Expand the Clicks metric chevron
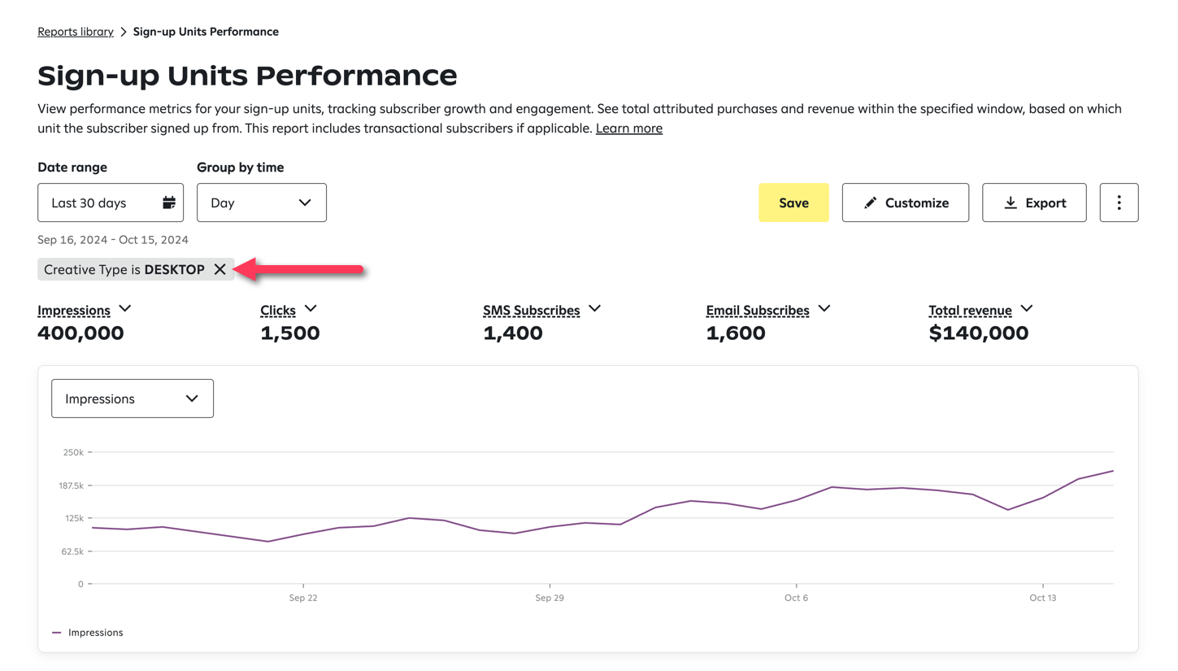The height and width of the screenshot is (671, 1178). tap(311, 308)
